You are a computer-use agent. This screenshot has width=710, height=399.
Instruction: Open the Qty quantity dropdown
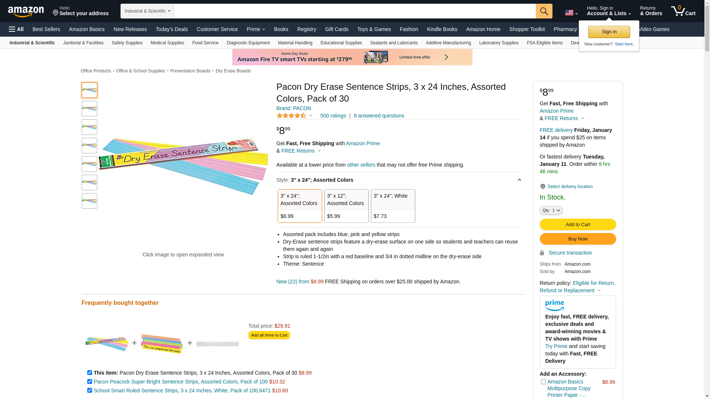tap(551, 210)
